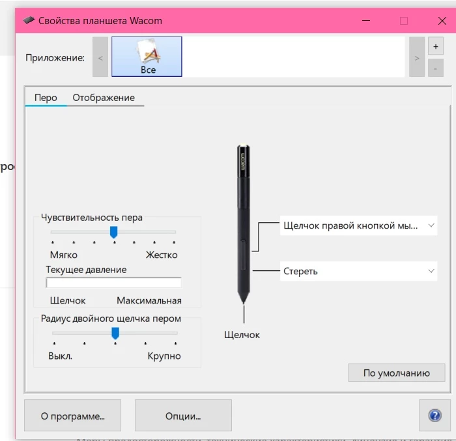Image resolution: width=456 pixels, height=441 pixels.
Task: Select the 'Все' application icon
Action: point(147,57)
